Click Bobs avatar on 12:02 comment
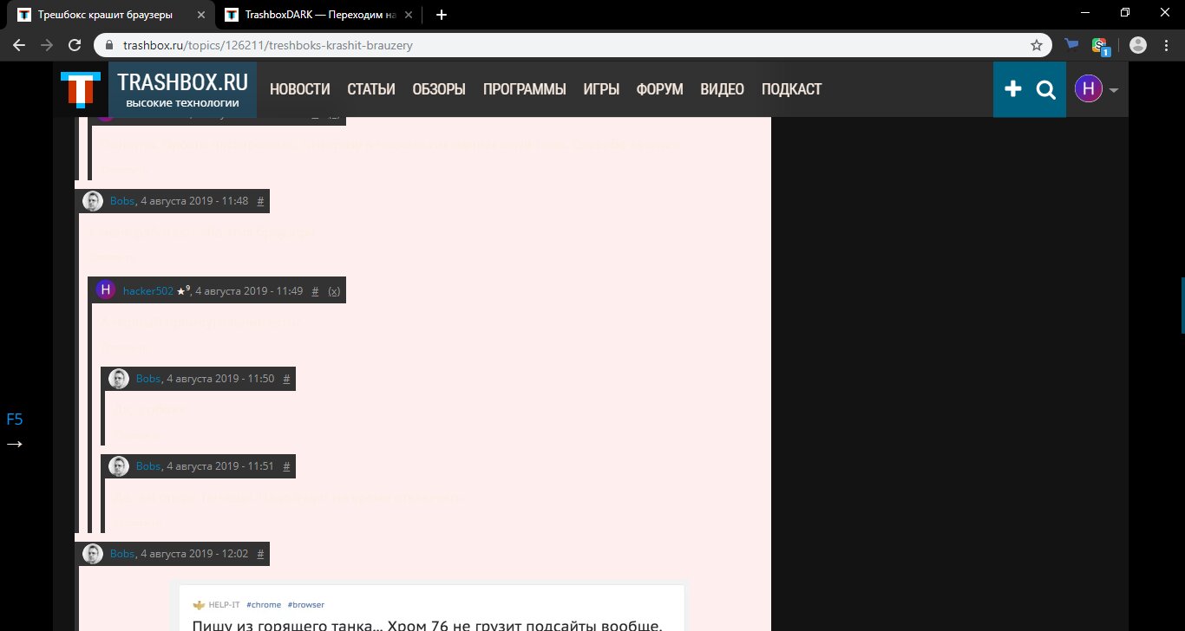Screen dimensions: 1185x631 (93, 554)
